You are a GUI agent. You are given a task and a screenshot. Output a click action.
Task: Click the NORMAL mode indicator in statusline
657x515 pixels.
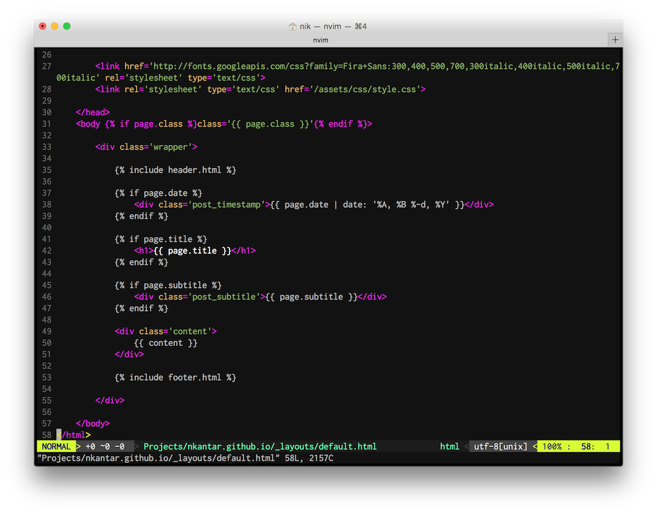tap(56, 446)
